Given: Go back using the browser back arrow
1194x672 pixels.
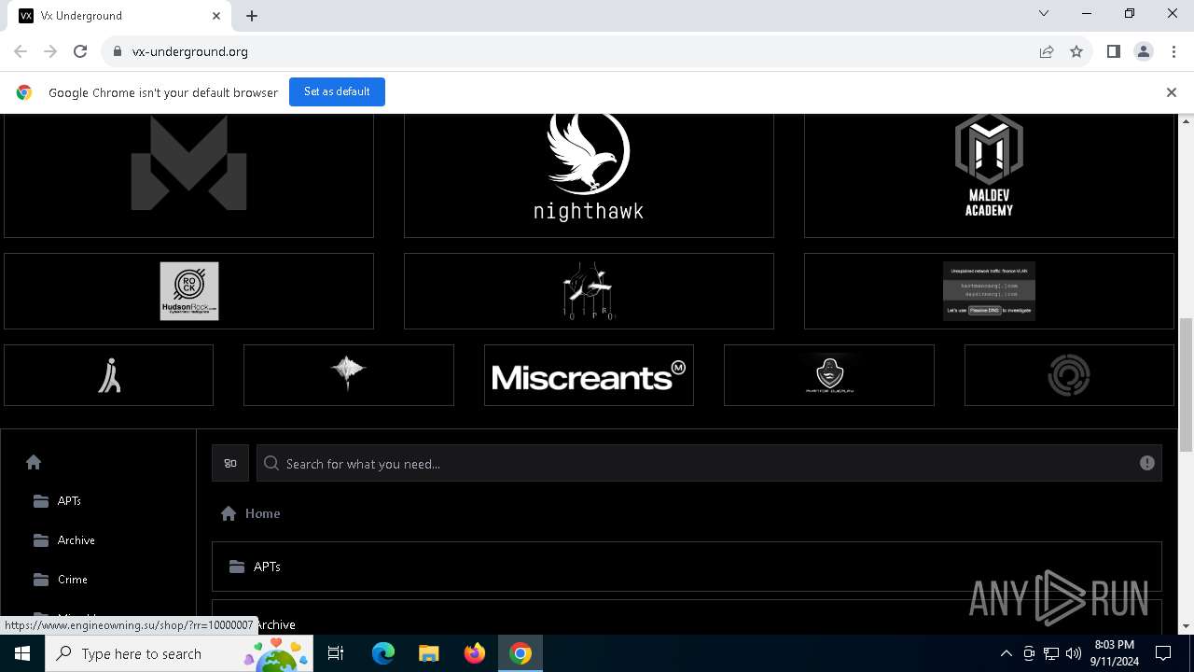Looking at the screenshot, I should (21, 51).
